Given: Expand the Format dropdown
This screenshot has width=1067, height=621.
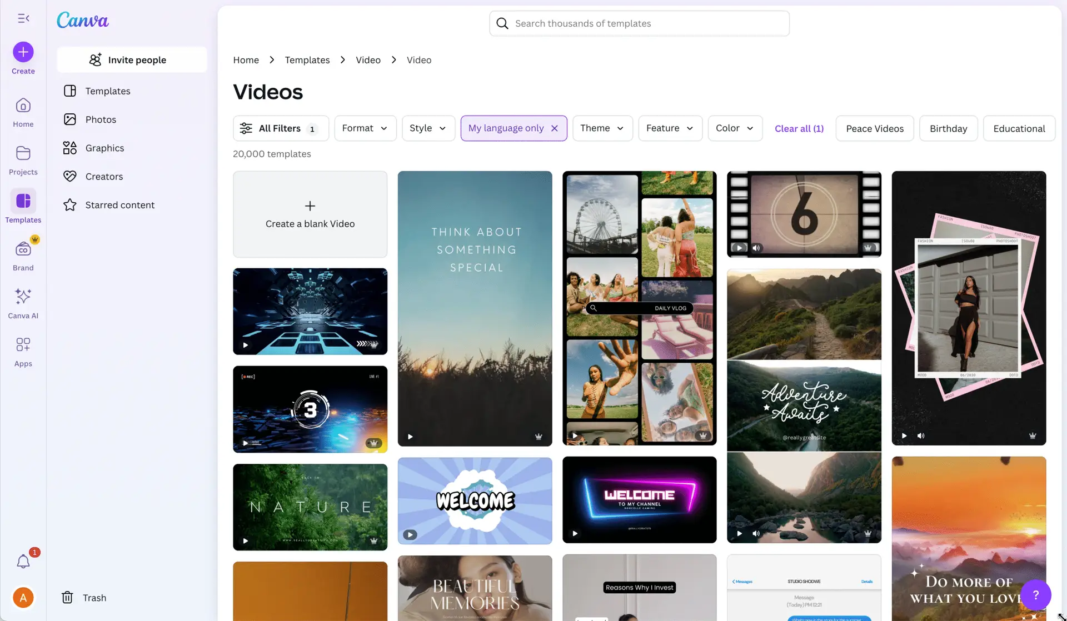Looking at the screenshot, I should [x=365, y=128].
